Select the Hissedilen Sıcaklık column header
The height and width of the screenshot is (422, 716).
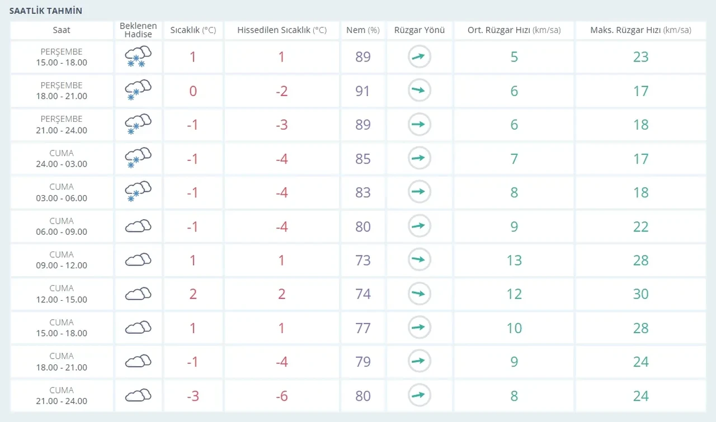coord(281,30)
